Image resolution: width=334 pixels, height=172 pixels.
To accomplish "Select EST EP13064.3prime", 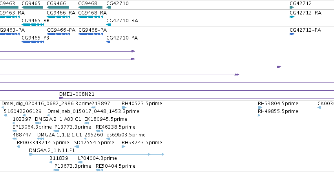I will (15, 131).
